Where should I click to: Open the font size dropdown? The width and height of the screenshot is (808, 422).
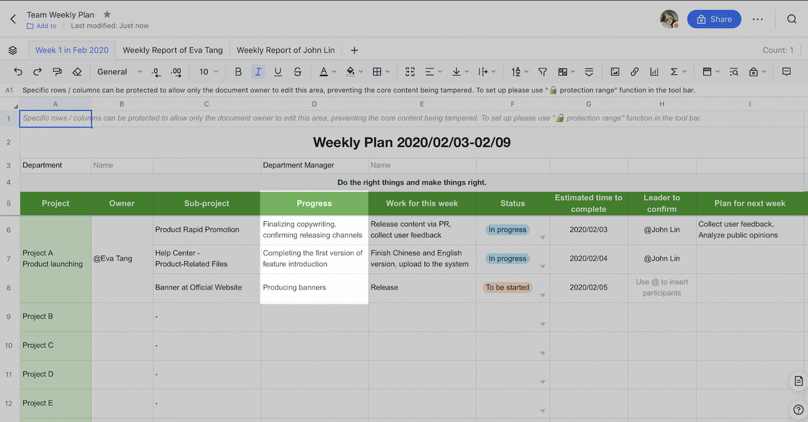click(208, 71)
